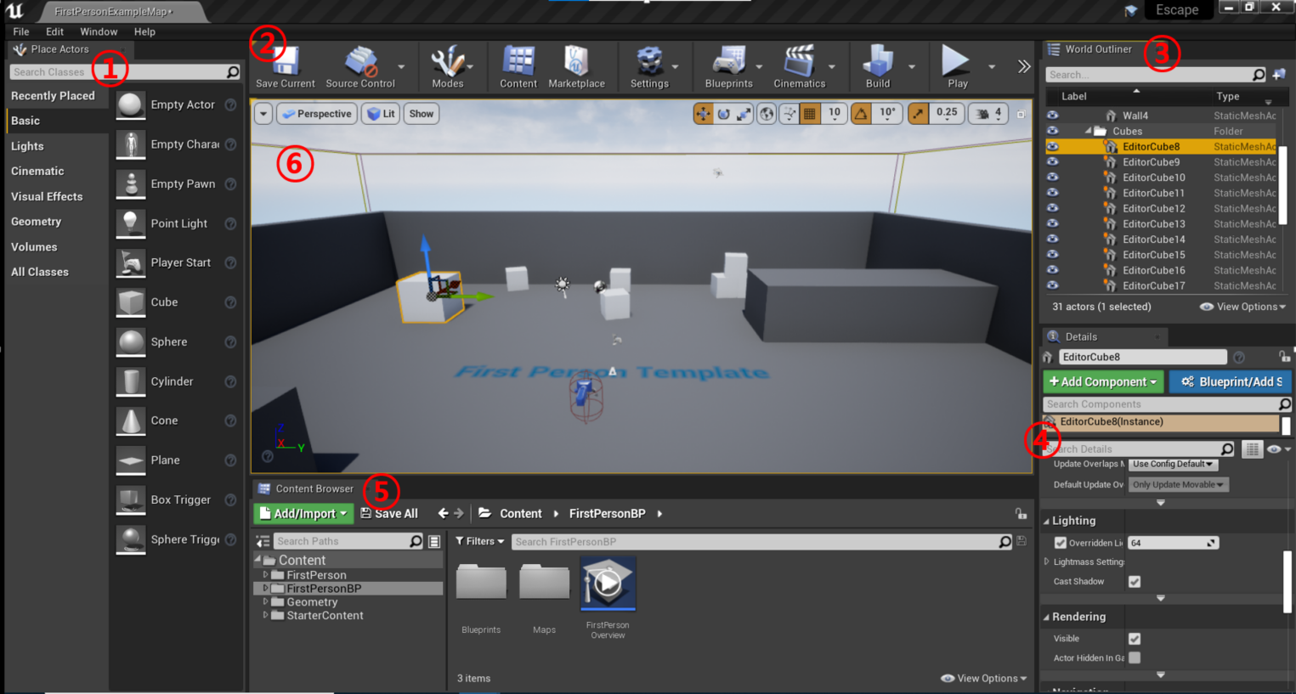
Task: Select the Lights category in Place Actors
Action: point(27,146)
